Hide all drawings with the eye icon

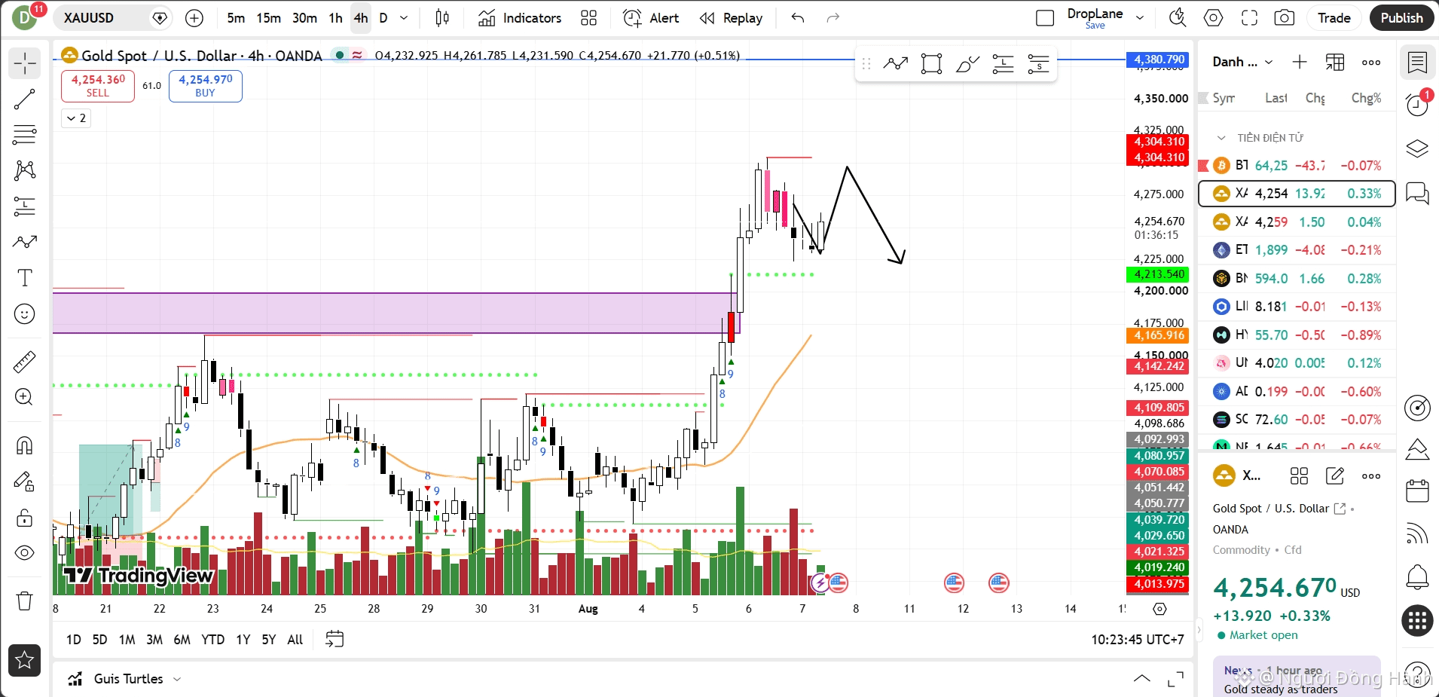(25, 553)
